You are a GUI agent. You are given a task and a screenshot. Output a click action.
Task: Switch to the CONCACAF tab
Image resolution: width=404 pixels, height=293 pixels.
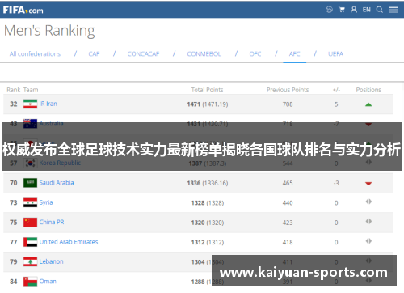143,54
